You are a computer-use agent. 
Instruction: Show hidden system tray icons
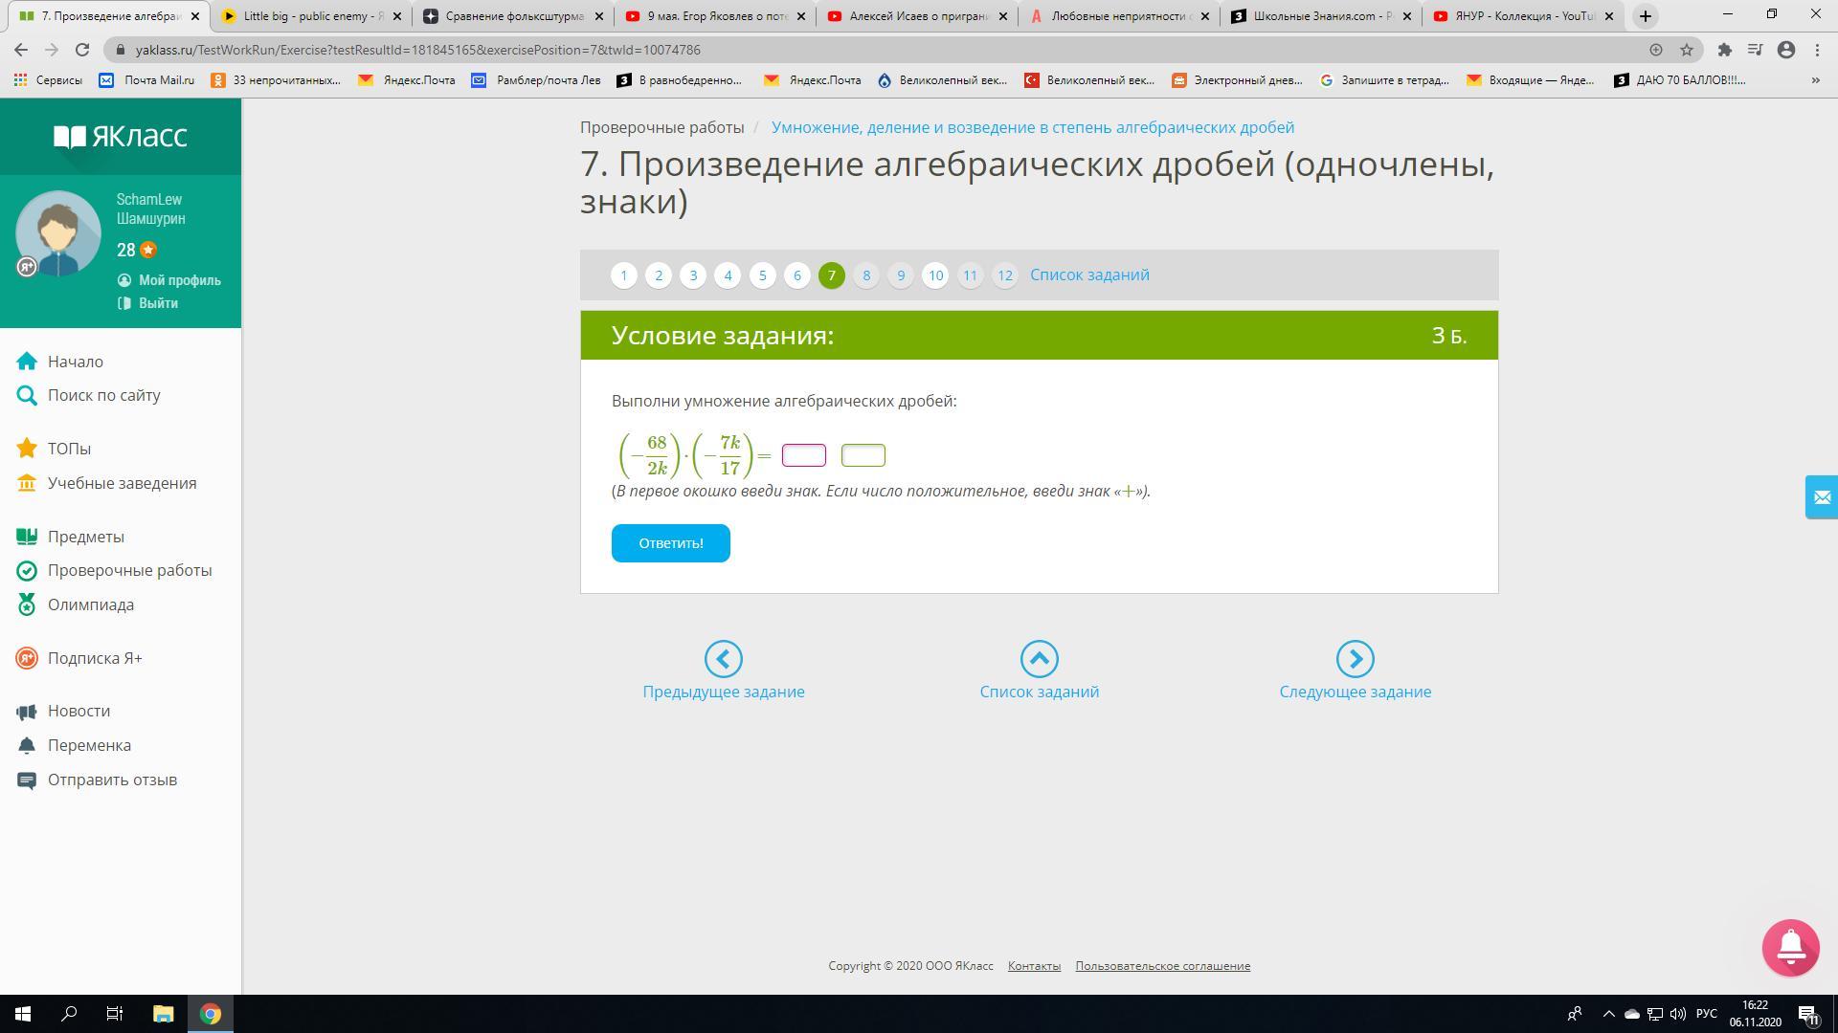pos(1608,1014)
